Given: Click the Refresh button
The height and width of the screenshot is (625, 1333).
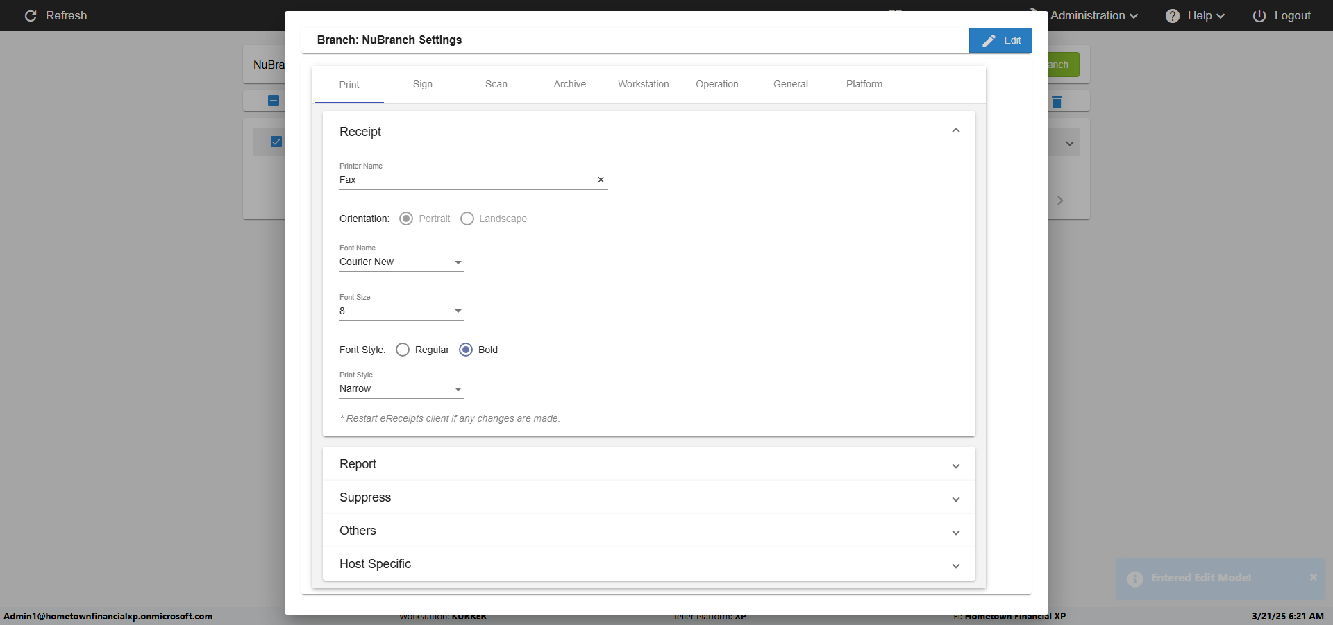Looking at the screenshot, I should click(x=56, y=16).
